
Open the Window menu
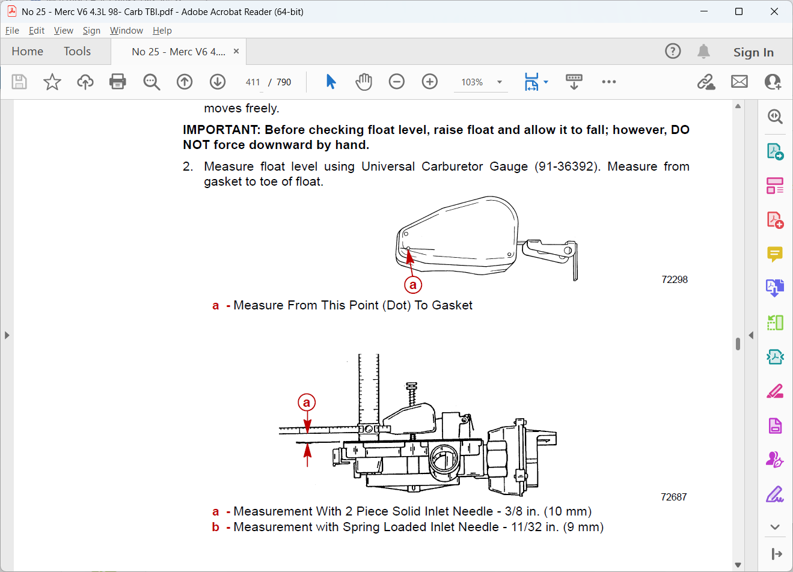coord(126,31)
